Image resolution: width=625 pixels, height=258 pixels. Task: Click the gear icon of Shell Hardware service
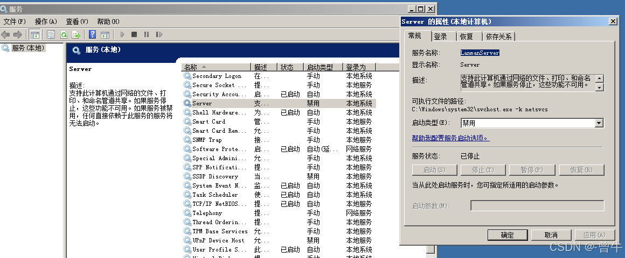tap(188, 112)
